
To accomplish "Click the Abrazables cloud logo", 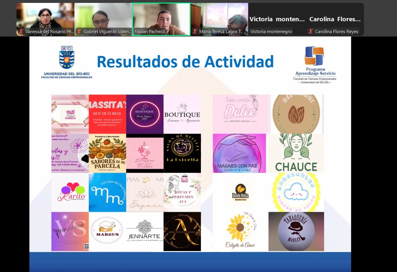I will [296, 192].
